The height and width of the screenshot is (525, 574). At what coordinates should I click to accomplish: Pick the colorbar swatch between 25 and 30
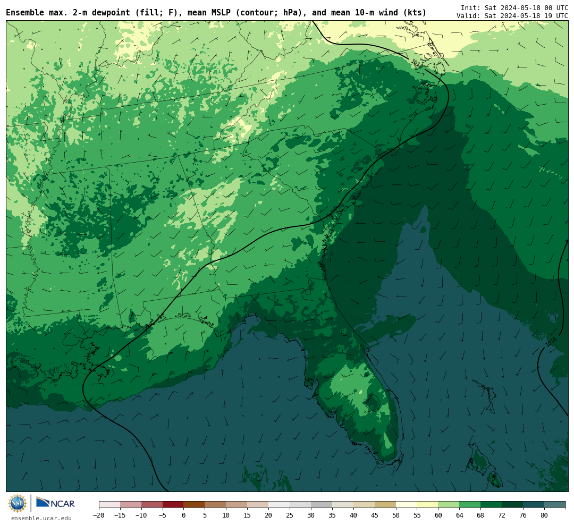pos(300,505)
